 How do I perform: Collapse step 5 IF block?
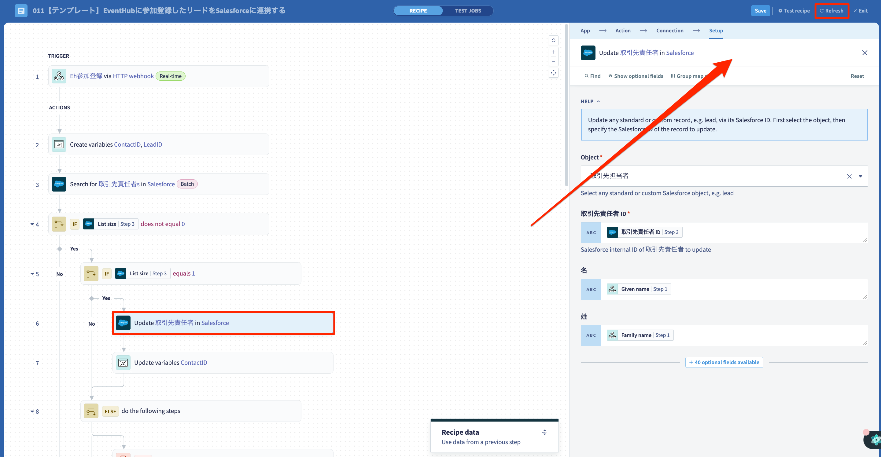pos(32,274)
